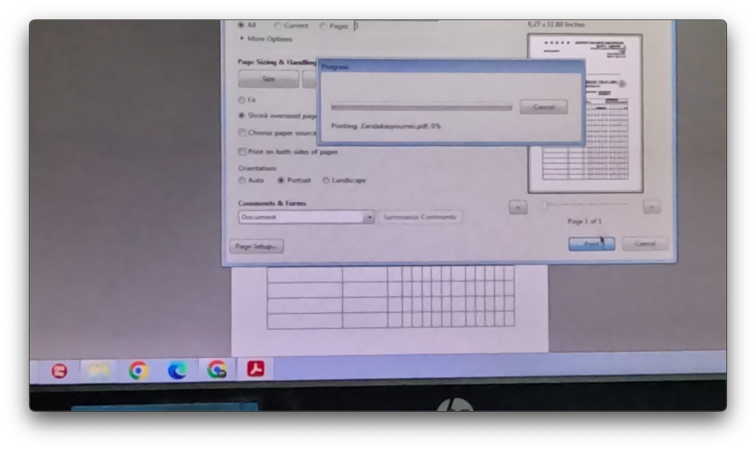Cancel the Print dialog
The width and height of the screenshot is (756, 450).
[x=644, y=244]
